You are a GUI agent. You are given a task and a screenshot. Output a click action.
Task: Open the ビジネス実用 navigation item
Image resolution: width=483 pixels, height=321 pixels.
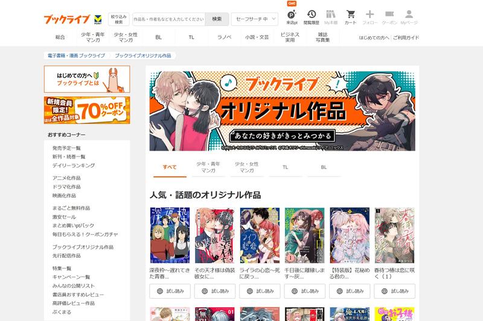(290, 37)
